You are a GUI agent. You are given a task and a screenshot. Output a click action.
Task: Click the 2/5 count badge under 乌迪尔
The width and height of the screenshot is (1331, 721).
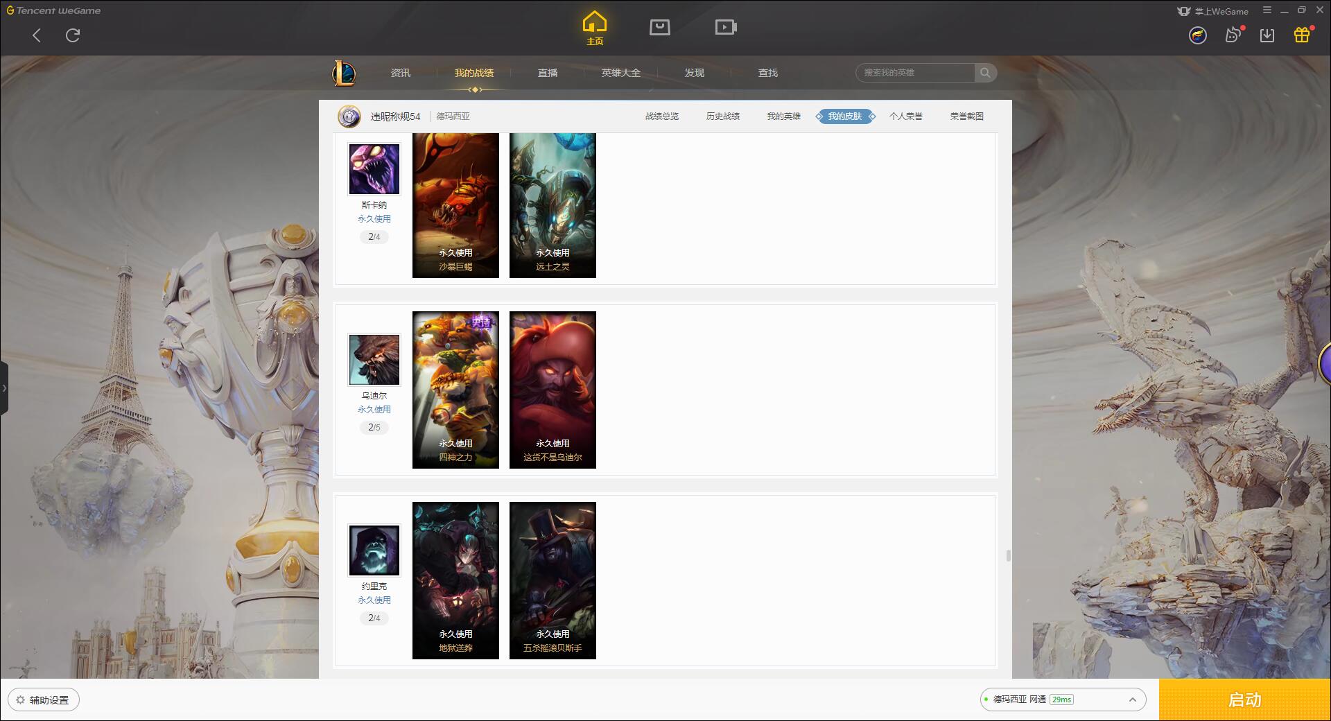(x=374, y=428)
